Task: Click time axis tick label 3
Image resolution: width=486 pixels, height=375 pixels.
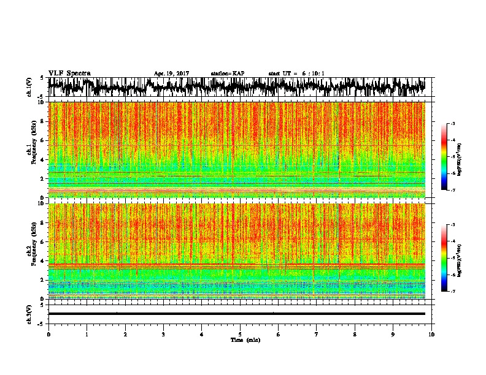Action: tap(163, 335)
